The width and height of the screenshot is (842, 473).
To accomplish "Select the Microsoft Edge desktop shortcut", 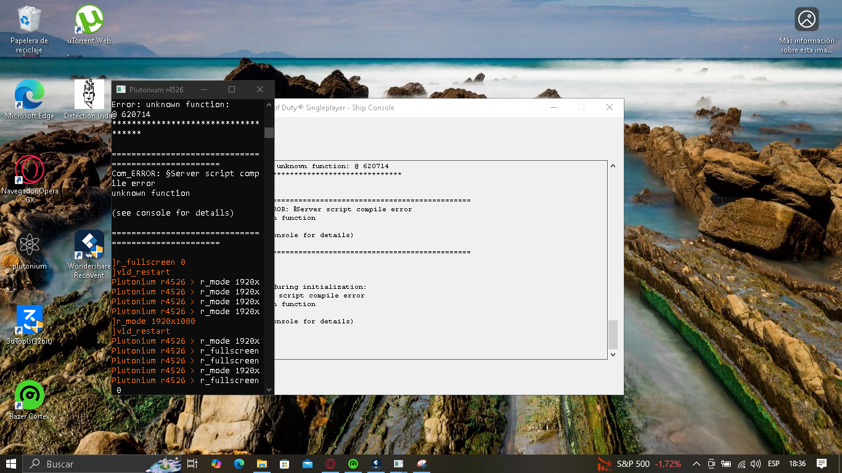I will tap(30, 100).
